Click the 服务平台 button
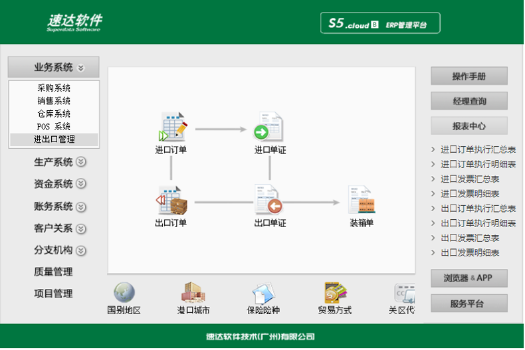 click(469, 304)
